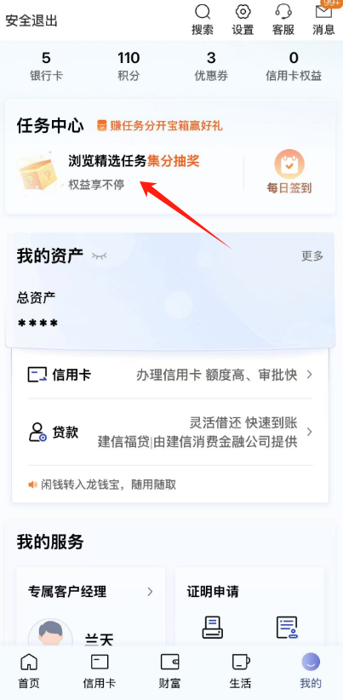Open 专属客户经理 chevron arrow
The width and height of the screenshot is (343, 700).
[x=151, y=592]
